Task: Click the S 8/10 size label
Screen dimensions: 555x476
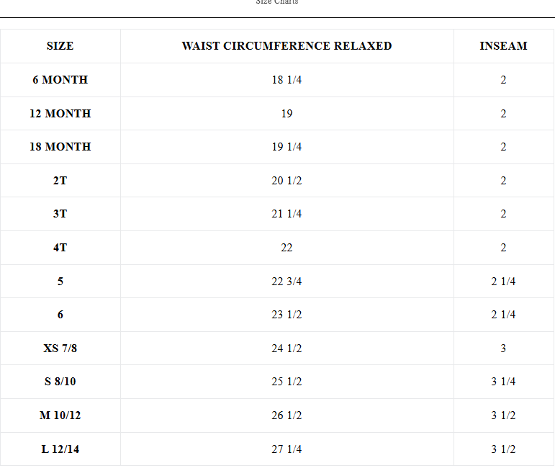Action: point(60,382)
